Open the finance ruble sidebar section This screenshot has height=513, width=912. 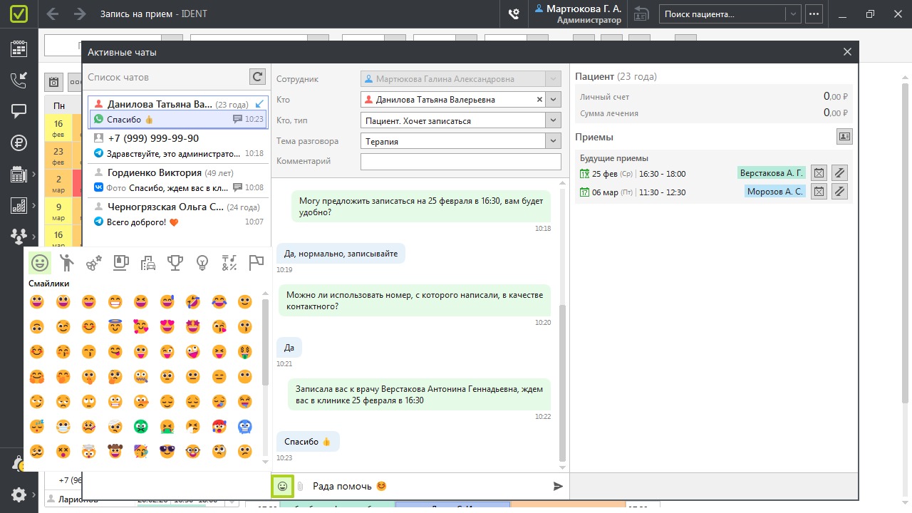tap(19, 142)
